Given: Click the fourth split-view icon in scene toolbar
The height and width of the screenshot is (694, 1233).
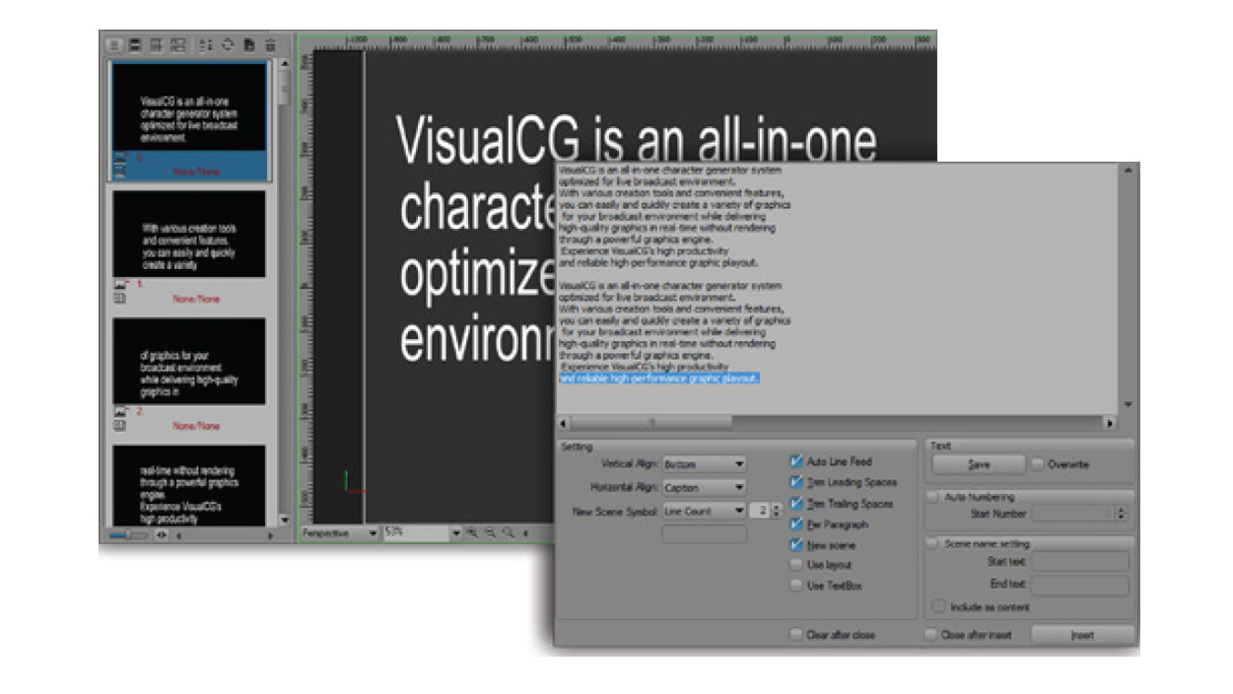Looking at the screenshot, I should click(x=177, y=44).
